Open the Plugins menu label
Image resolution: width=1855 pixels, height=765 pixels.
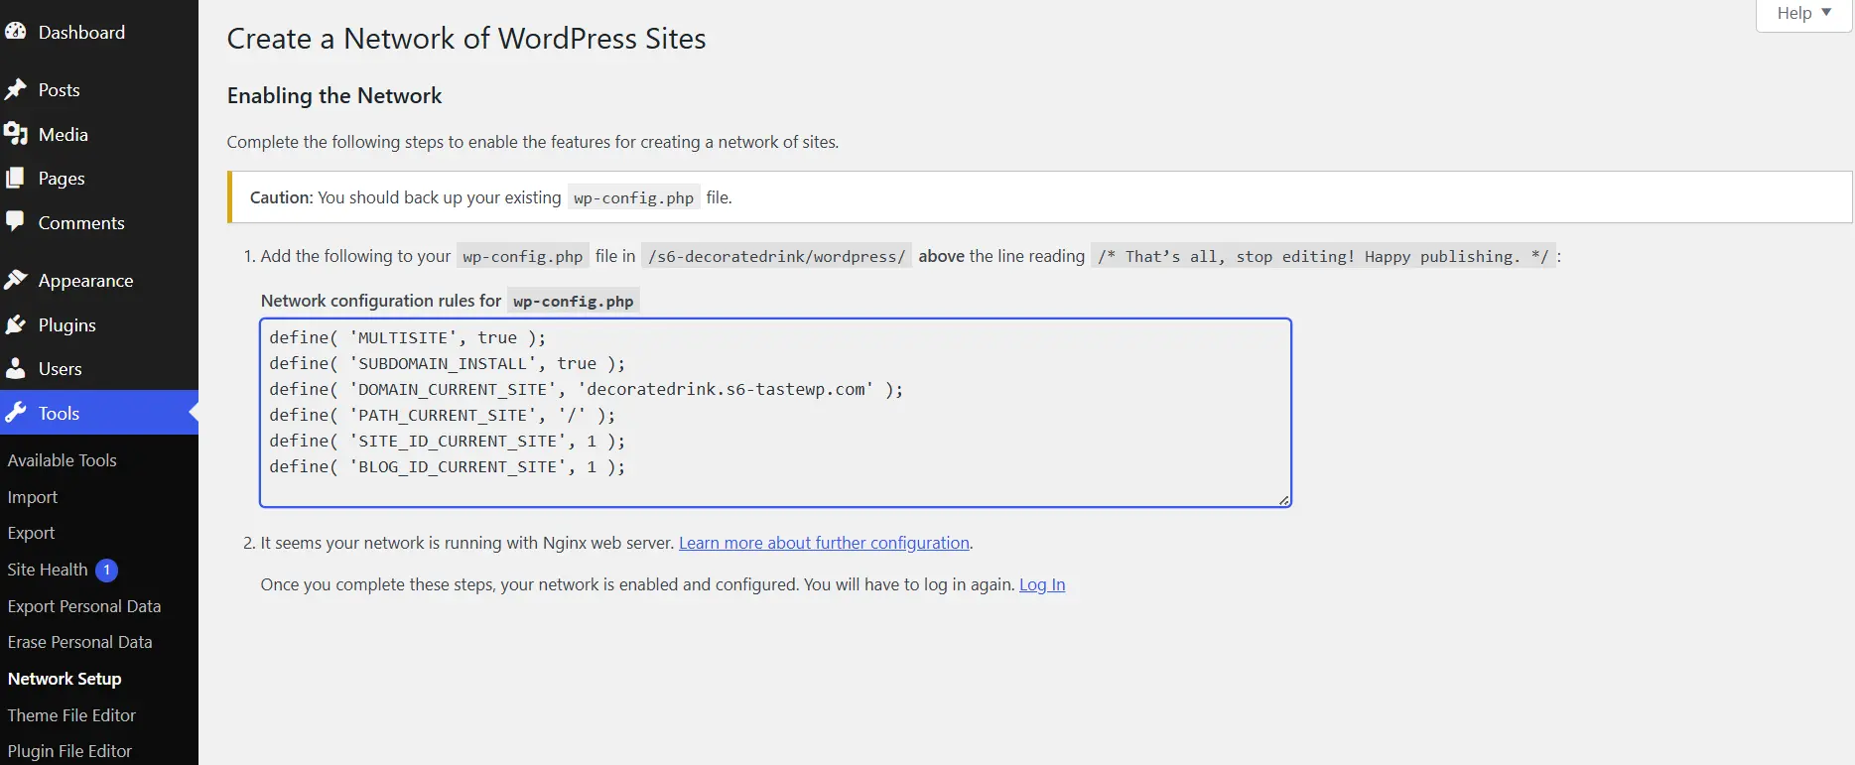[x=66, y=324]
